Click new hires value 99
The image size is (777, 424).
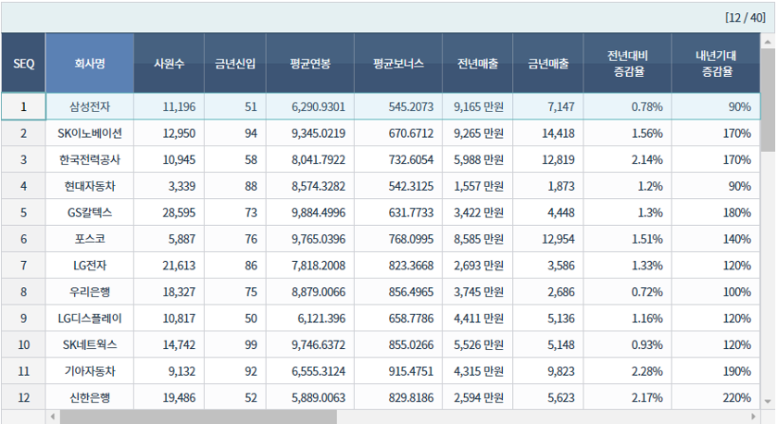pyautogui.click(x=235, y=344)
